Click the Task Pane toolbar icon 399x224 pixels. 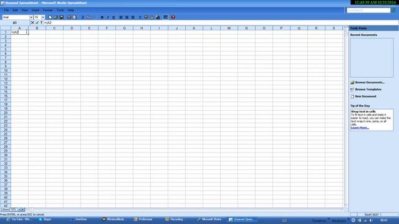point(165,17)
